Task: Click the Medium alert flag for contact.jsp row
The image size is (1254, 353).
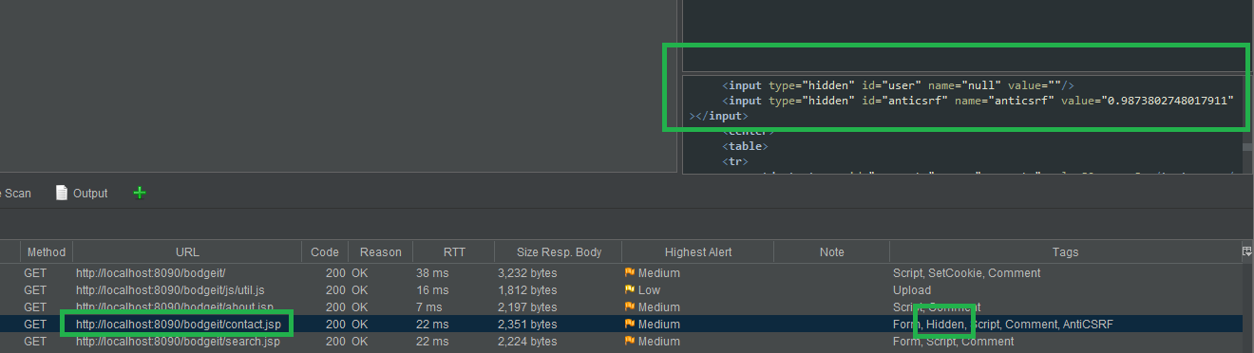Action: 629,325
